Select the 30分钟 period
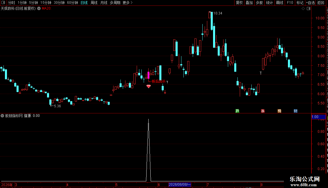The height and width of the screenshot is (188, 328). [59, 3]
